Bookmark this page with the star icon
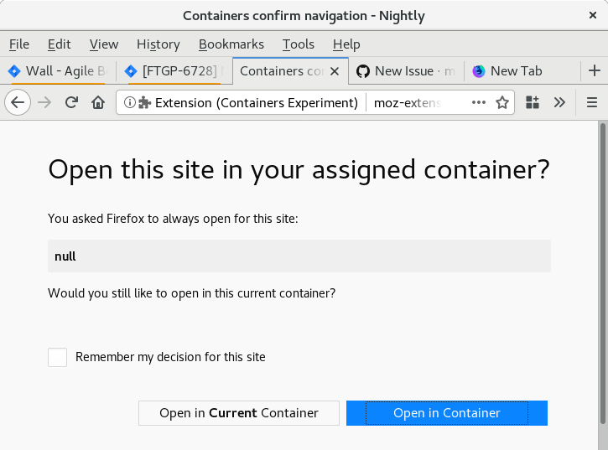Viewport: 608px width, 450px height. click(502, 102)
